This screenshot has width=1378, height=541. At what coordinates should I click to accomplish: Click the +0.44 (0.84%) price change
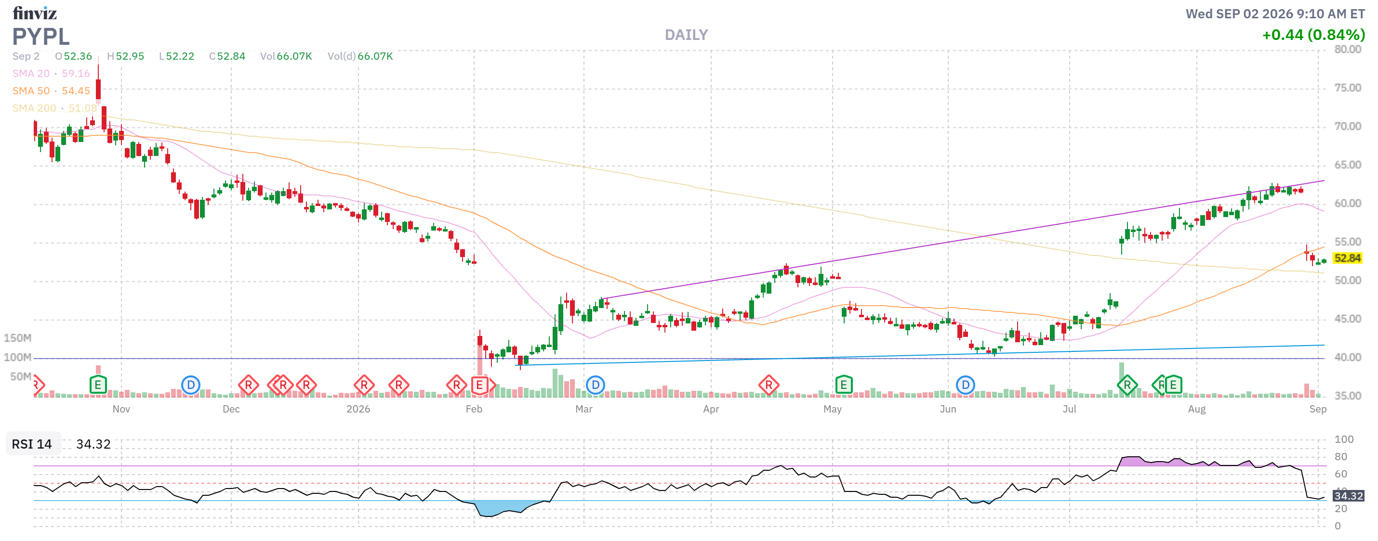click(x=1313, y=35)
